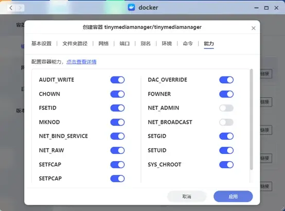Click the DAC_OVERRIDE label text

click(167, 80)
